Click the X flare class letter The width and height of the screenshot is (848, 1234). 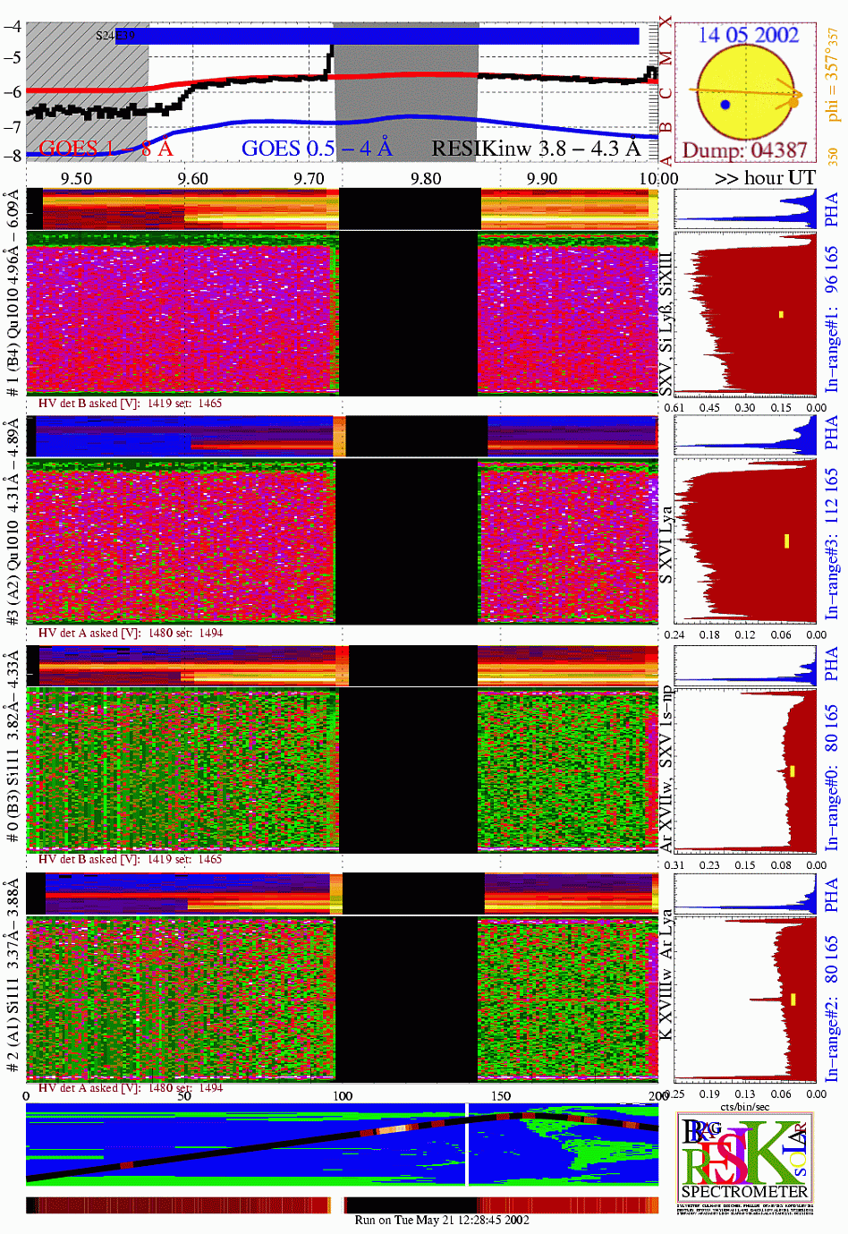pyautogui.click(x=666, y=22)
